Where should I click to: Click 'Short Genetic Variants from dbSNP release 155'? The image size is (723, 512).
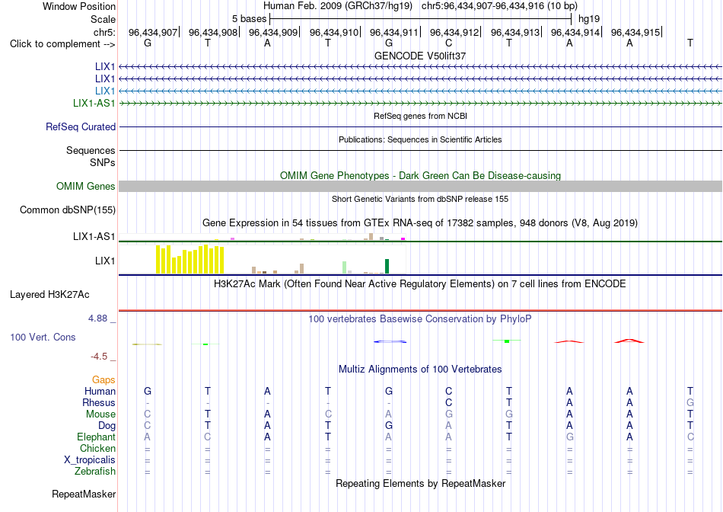[420, 199]
